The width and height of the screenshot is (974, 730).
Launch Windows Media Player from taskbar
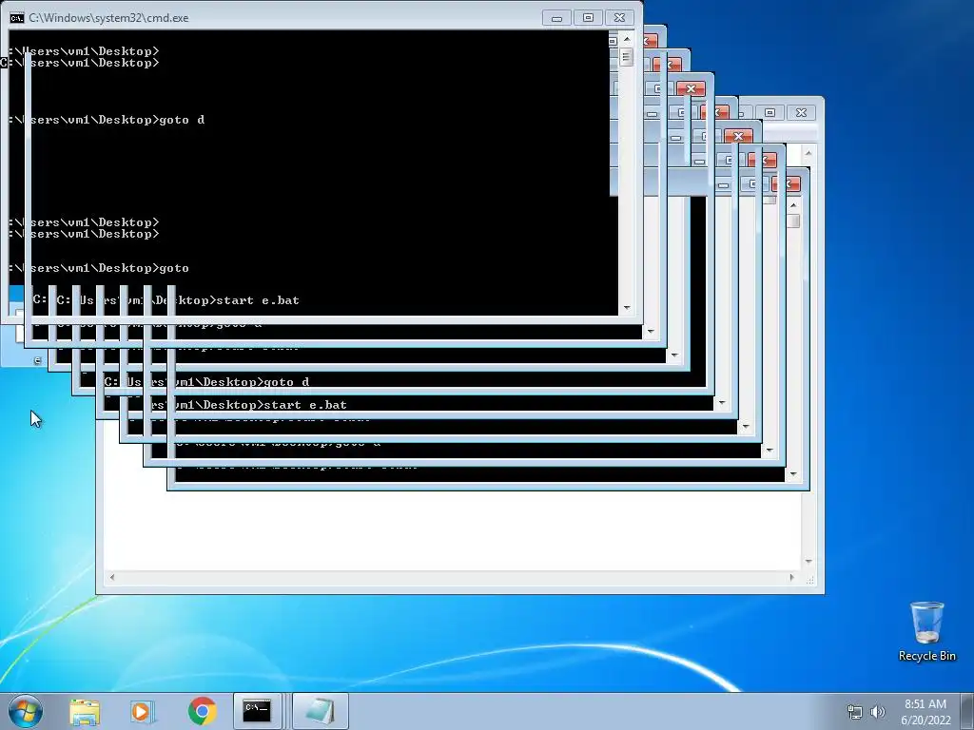coord(143,711)
